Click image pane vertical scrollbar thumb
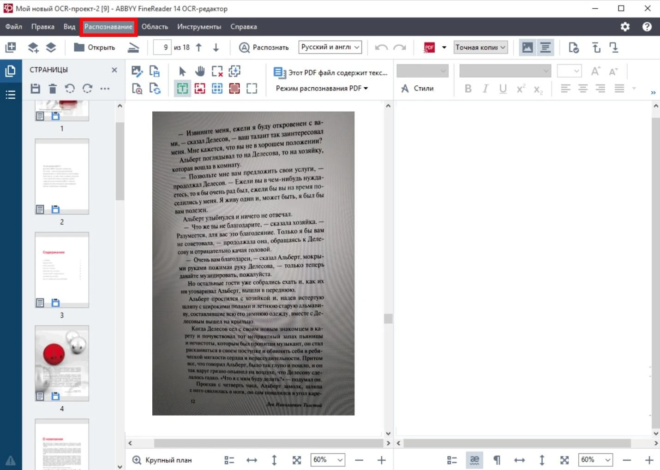The width and height of the screenshot is (660, 470). pos(388,319)
